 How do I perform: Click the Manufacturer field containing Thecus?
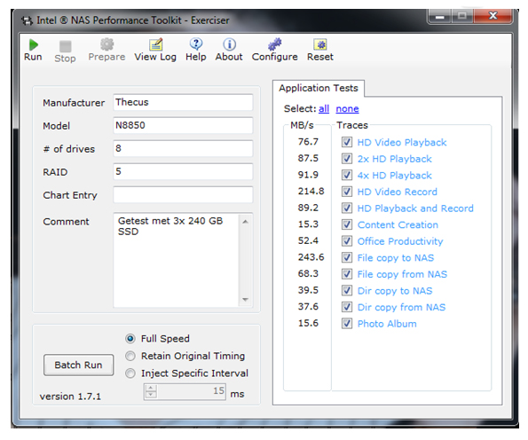[183, 102]
